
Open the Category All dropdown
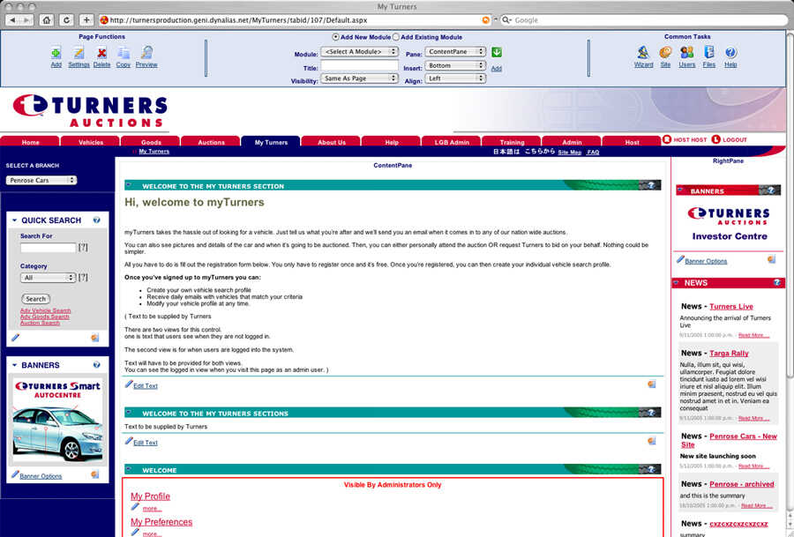pyautogui.click(x=49, y=278)
